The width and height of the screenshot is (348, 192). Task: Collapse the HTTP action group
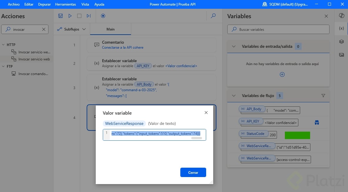[x=3, y=45]
